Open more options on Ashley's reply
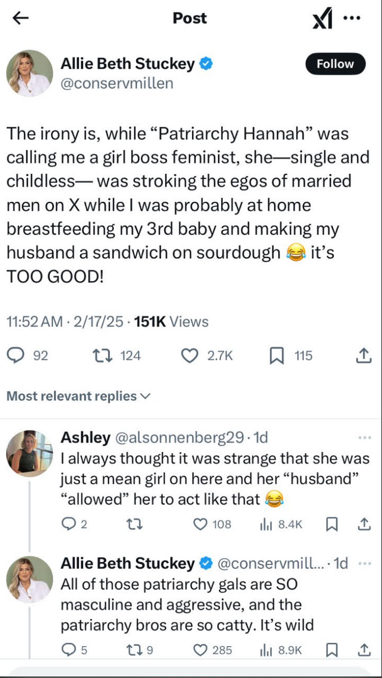The image size is (382, 678). (365, 438)
